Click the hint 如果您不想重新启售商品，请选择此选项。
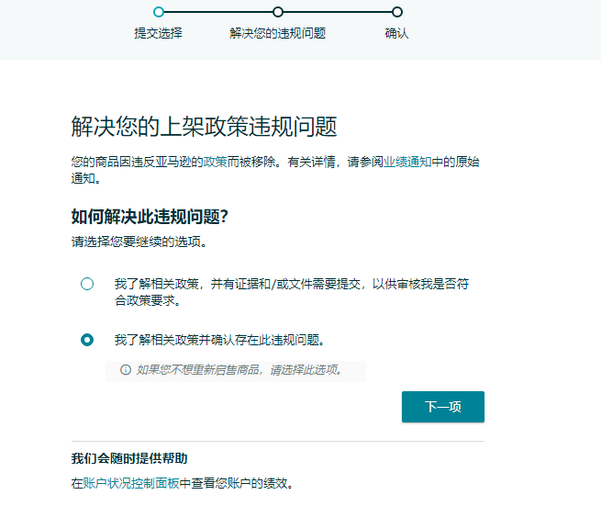Viewport: 601px width, 506px height. (x=239, y=370)
